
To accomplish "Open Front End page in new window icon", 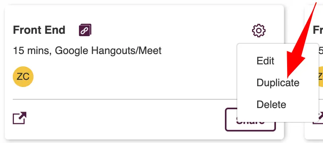I will [20, 118].
